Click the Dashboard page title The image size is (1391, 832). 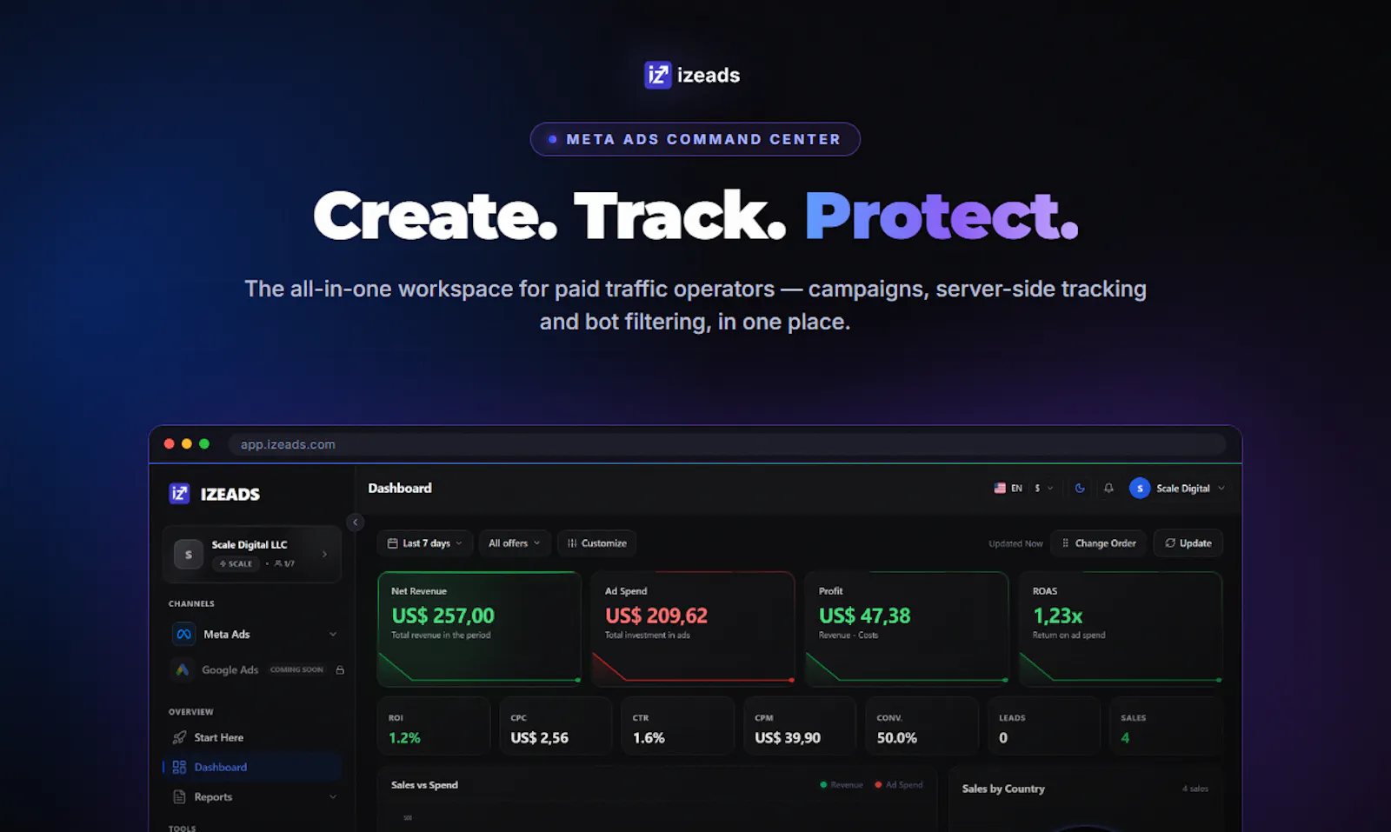click(x=400, y=489)
